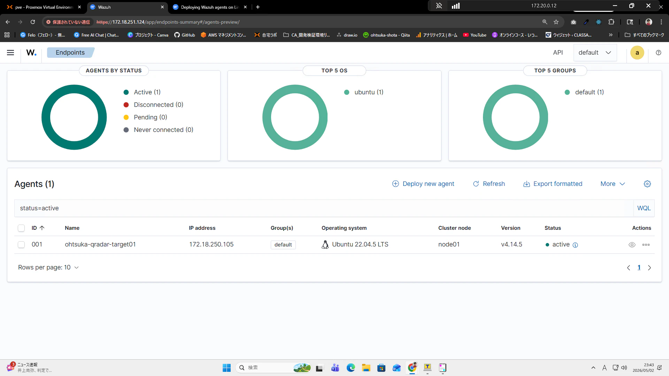Open the Chrome three-dot menu
Screen dimensions: 669x376
coord(661,22)
